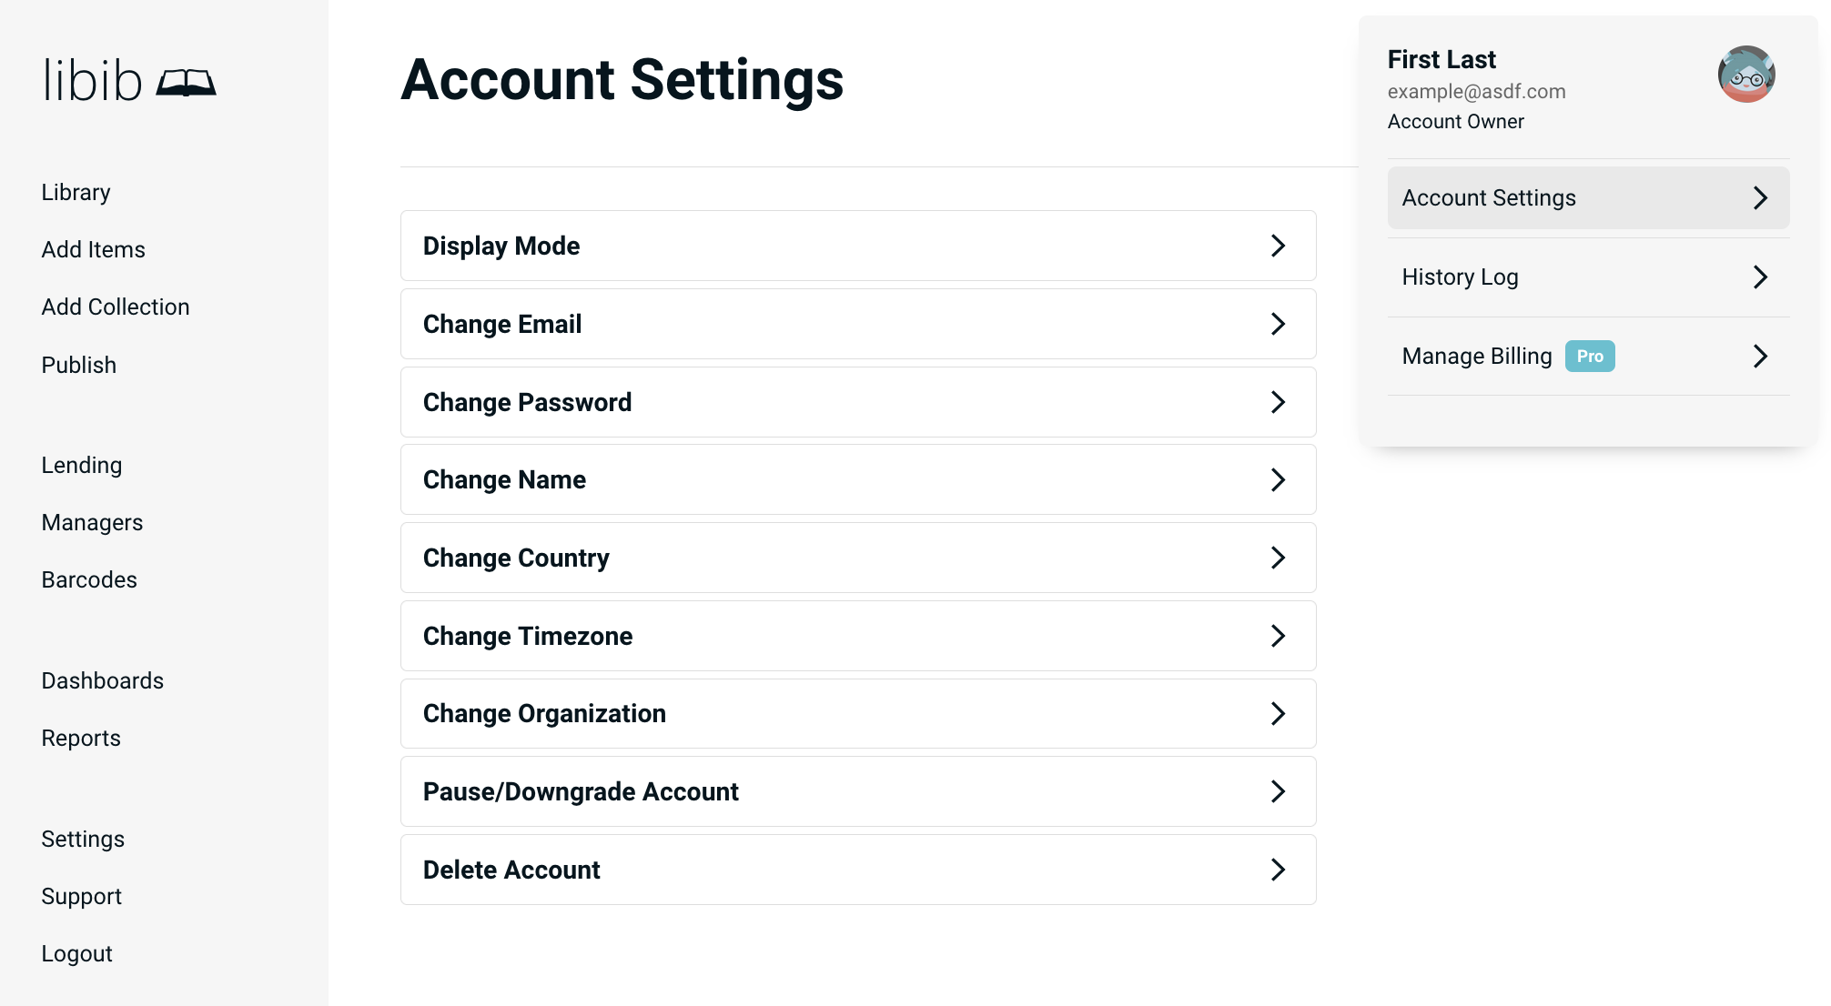Click the arrow on Change Timezone row

1278,636
